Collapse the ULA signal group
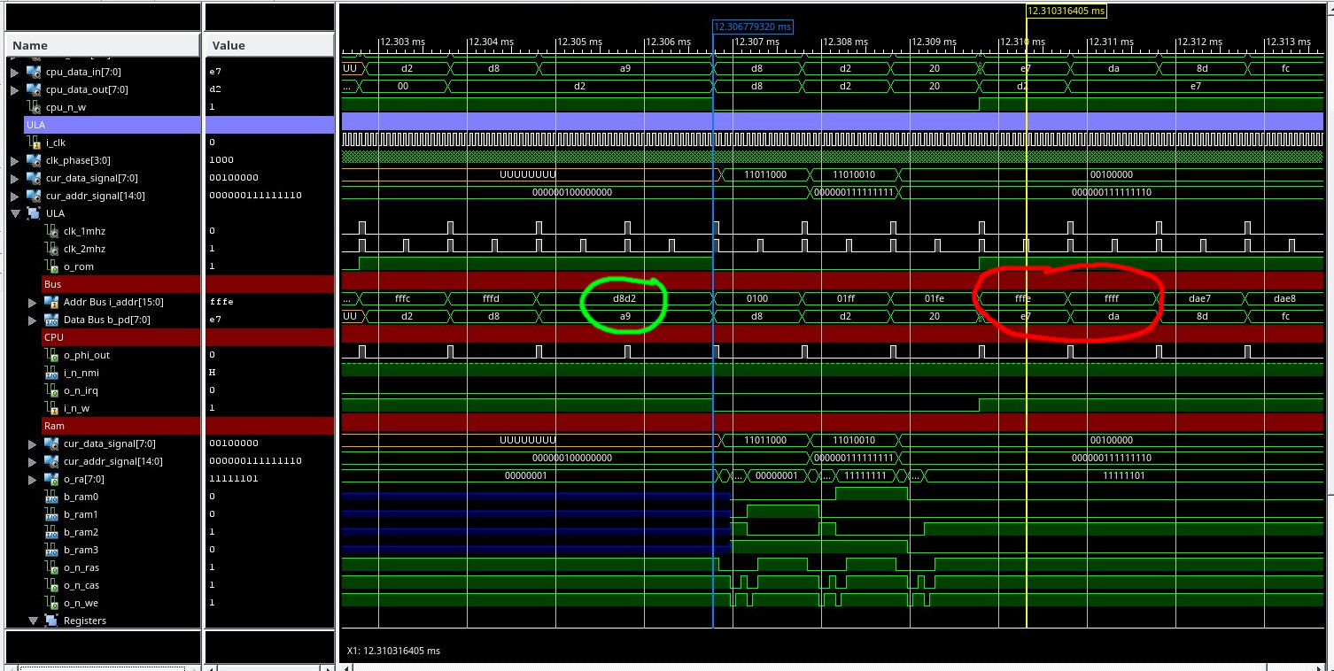Viewport: 1334px width, 671px height. click(x=14, y=213)
